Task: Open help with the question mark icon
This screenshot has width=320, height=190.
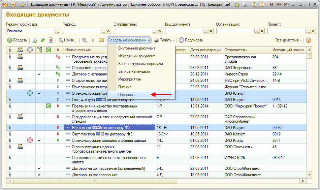Action: [x=308, y=40]
